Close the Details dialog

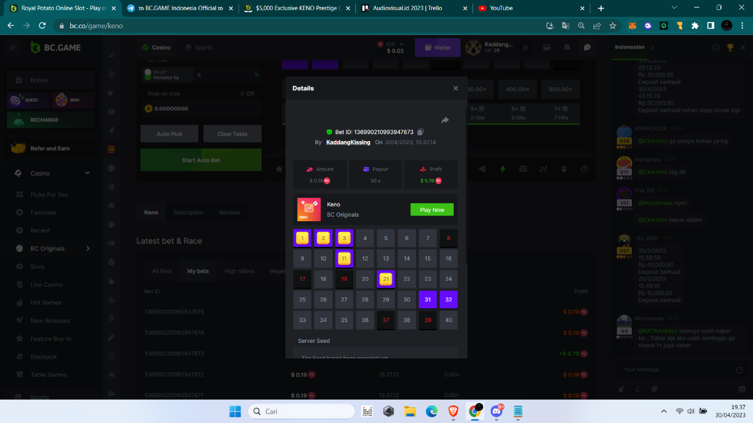(456, 88)
